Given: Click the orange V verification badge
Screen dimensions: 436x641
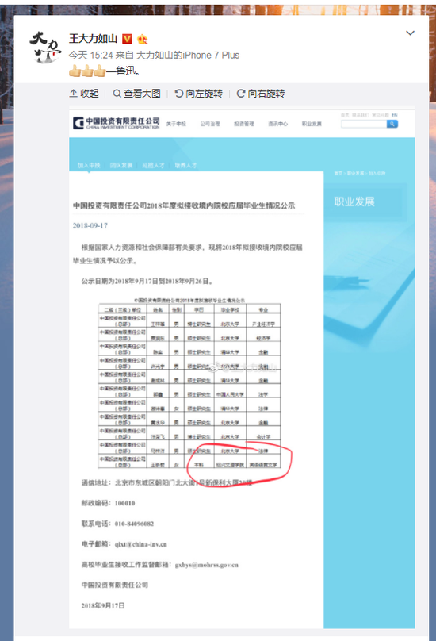Looking at the screenshot, I should pyautogui.click(x=128, y=39).
